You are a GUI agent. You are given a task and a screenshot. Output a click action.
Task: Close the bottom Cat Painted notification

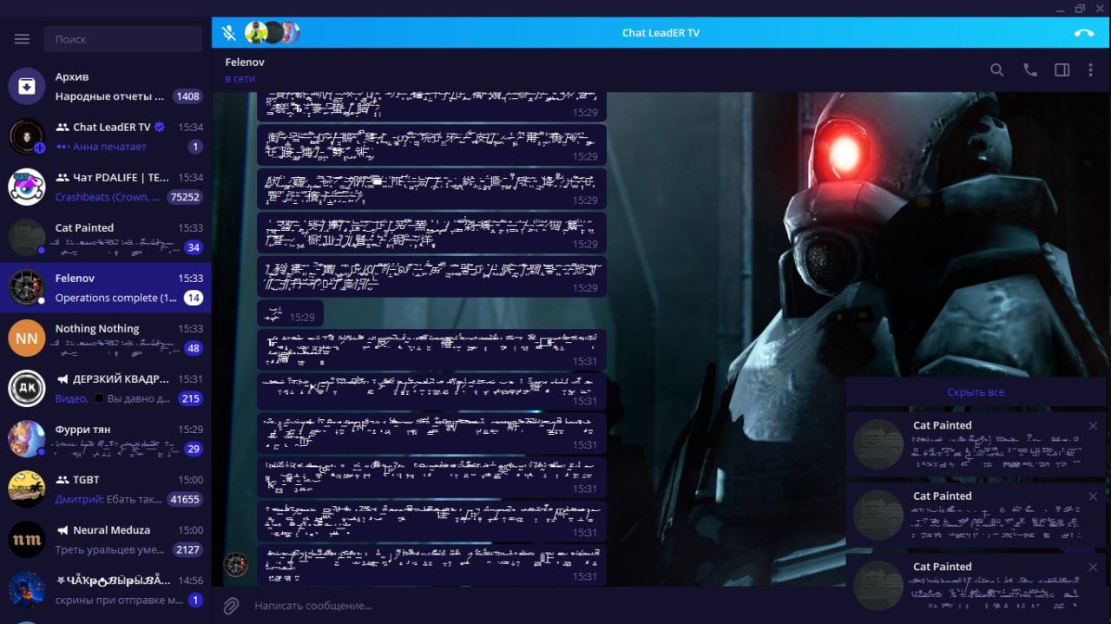coord(1093,567)
